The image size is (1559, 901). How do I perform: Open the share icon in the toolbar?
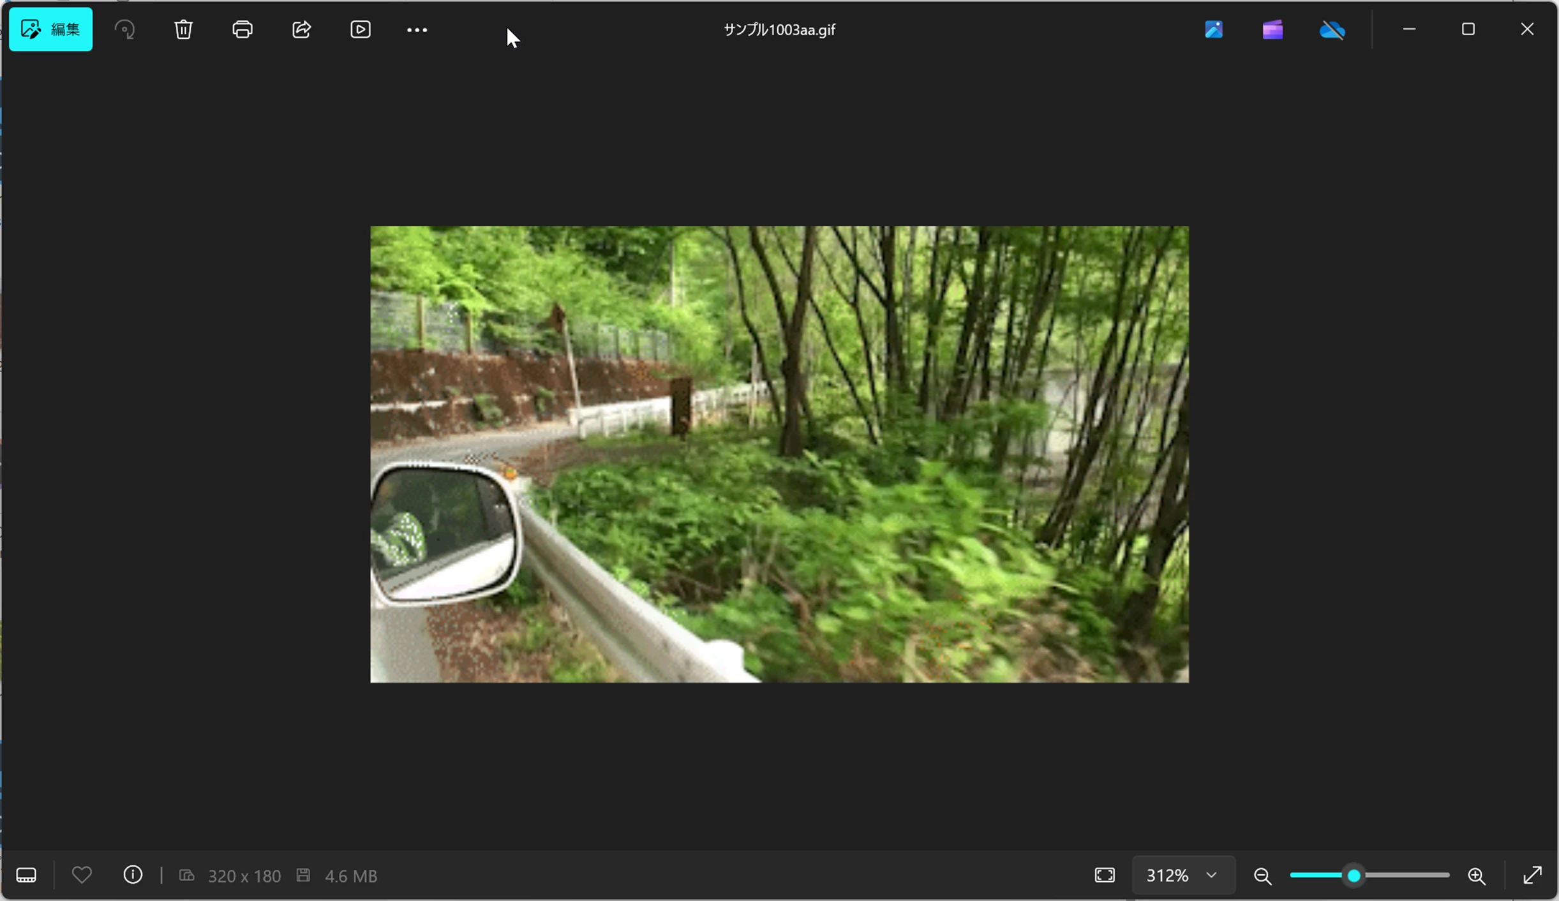[301, 29]
